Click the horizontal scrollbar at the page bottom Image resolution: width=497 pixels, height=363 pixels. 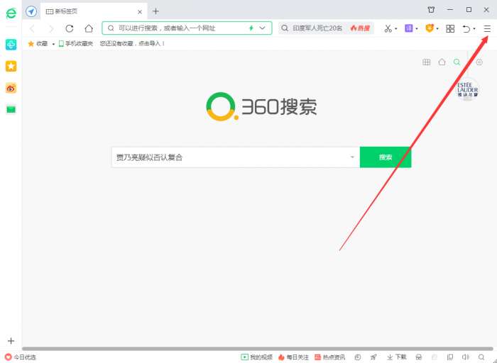click(257, 349)
